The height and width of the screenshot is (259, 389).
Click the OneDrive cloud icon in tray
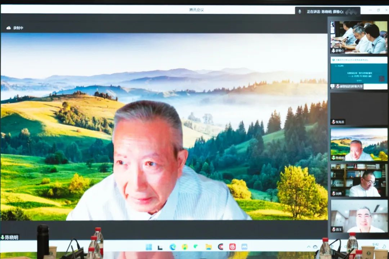[x=315, y=247]
